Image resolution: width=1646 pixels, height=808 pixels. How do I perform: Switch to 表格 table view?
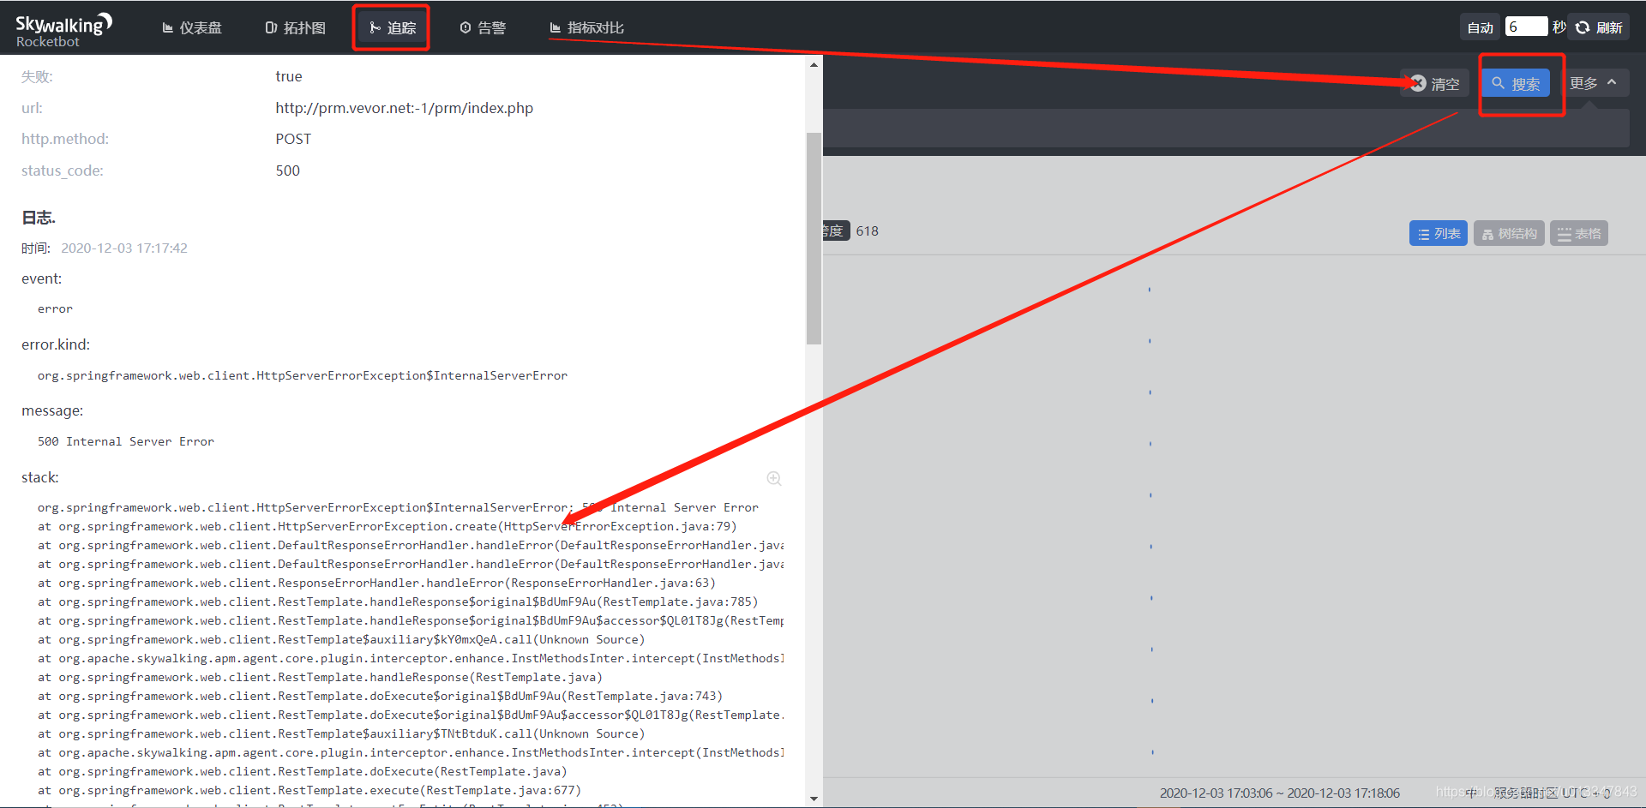tap(1579, 233)
